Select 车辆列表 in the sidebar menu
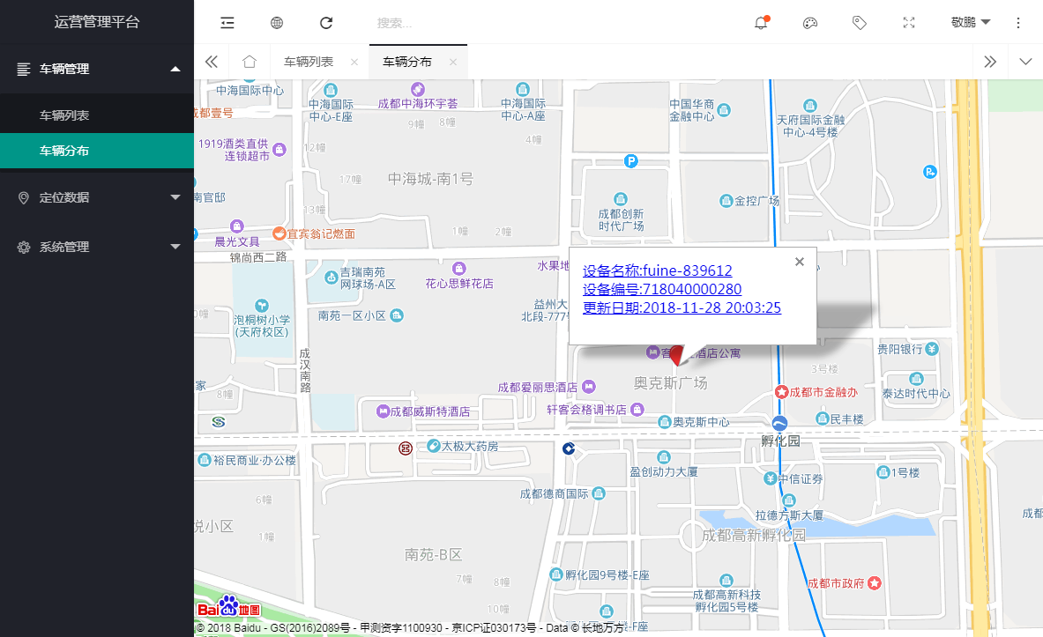This screenshot has width=1043, height=637. pyautogui.click(x=97, y=114)
